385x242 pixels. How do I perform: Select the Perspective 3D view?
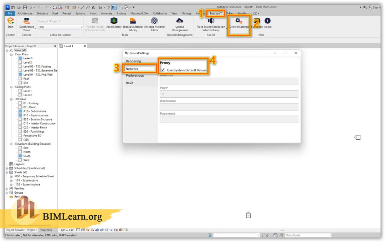[32, 136]
